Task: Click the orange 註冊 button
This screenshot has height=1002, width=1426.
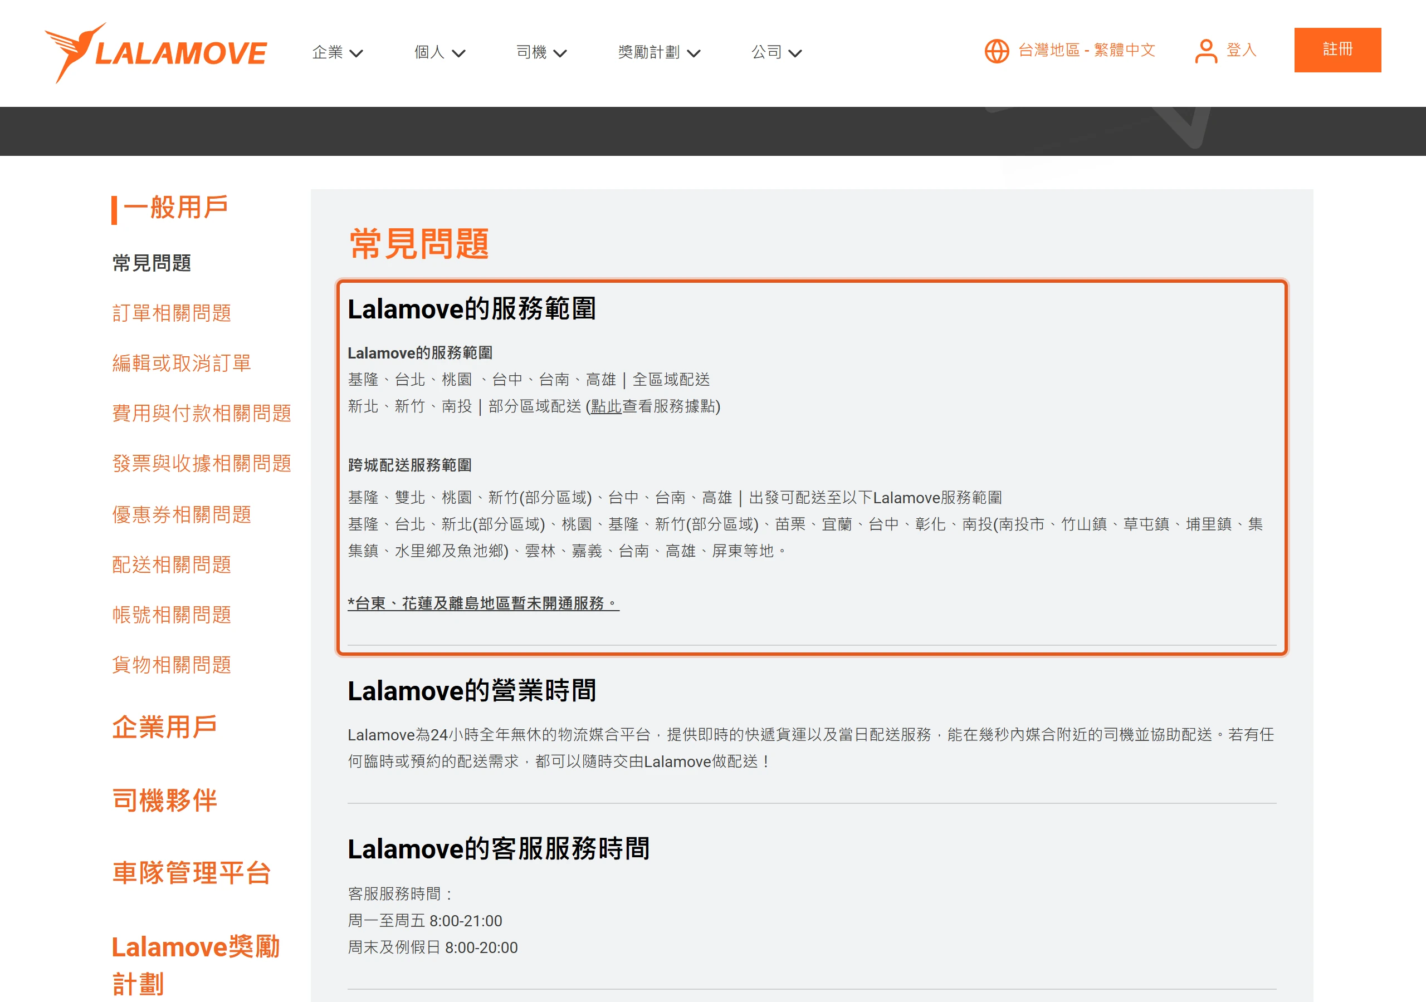Action: pos(1337,50)
